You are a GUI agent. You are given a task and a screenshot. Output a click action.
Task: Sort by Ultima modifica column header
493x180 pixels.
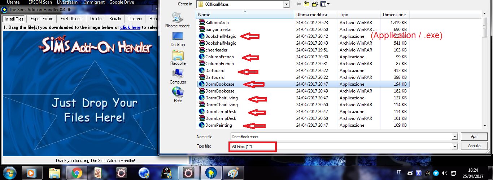point(316,15)
